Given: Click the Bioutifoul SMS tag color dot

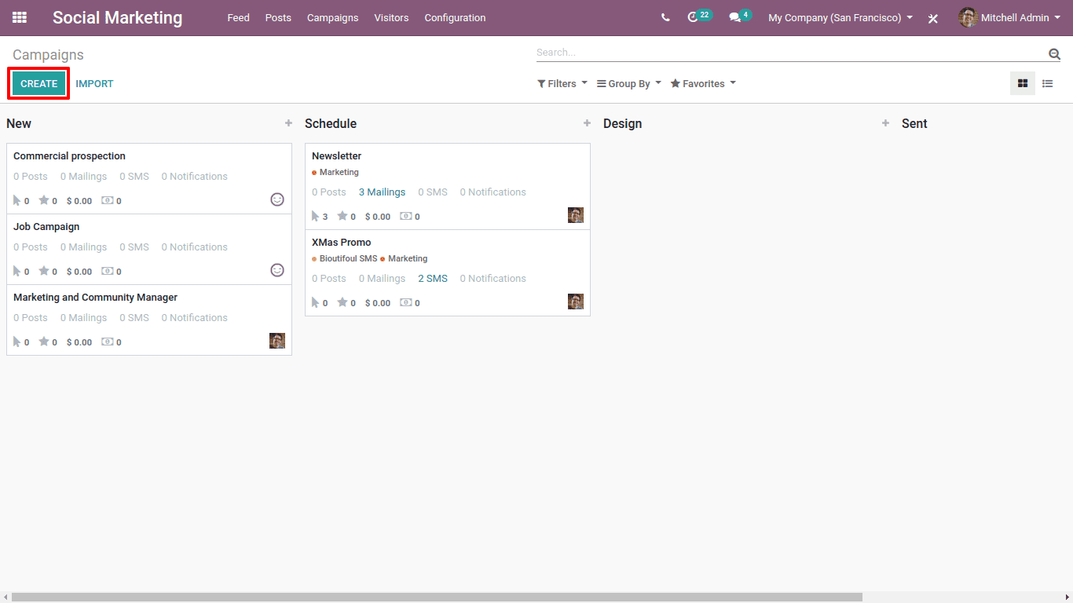Looking at the screenshot, I should click(314, 258).
